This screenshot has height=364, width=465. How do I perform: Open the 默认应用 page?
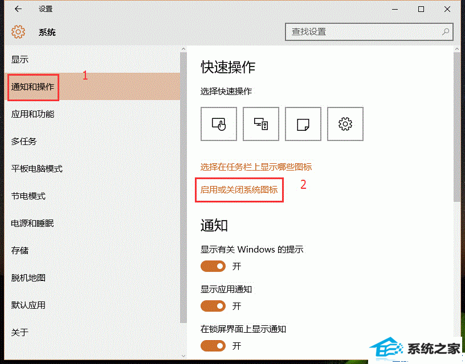coord(28,305)
